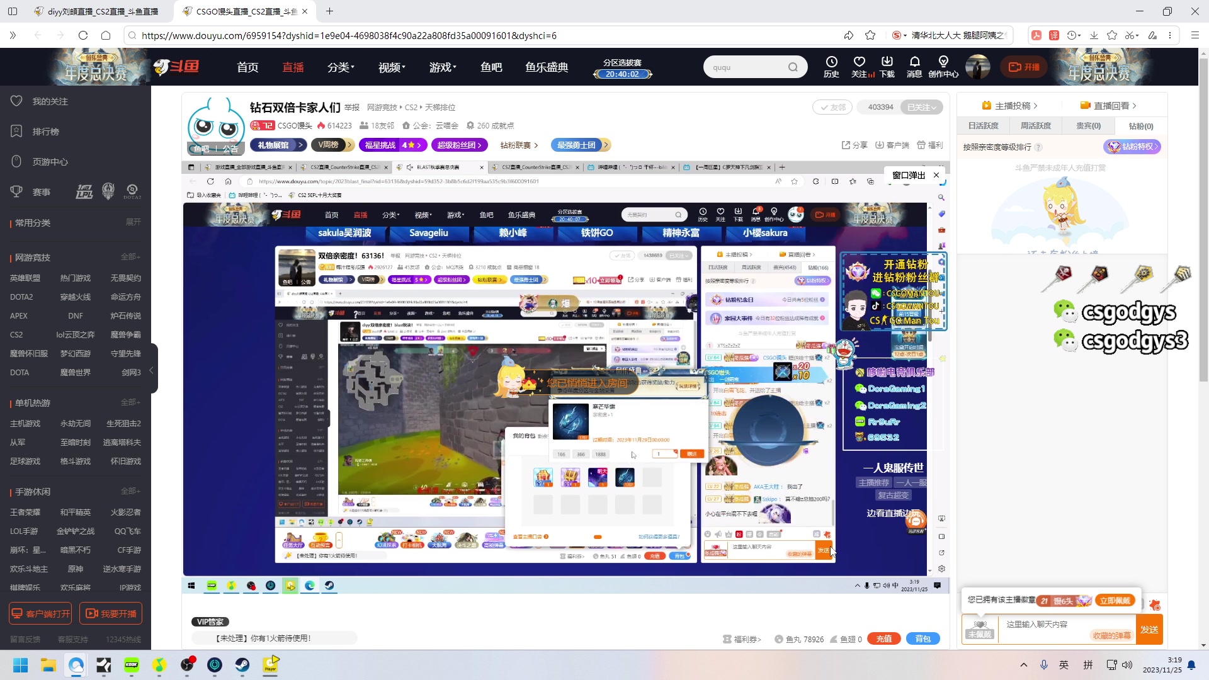Click the browser reload icon
Image resolution: width=1209 pixels, height=680 pixels.
[83, 35]
